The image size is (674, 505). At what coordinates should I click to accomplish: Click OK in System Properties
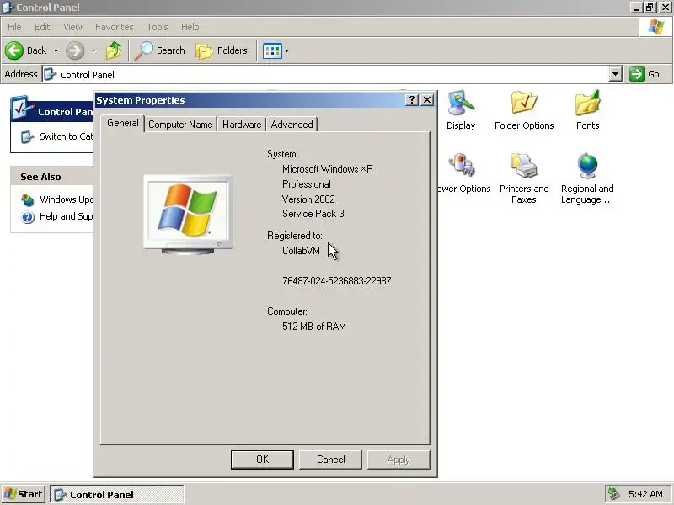click(x=262, y=460)
